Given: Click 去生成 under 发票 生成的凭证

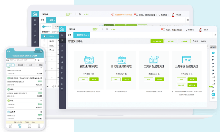Looking at the screenshot, I should (x=94, y=79).
